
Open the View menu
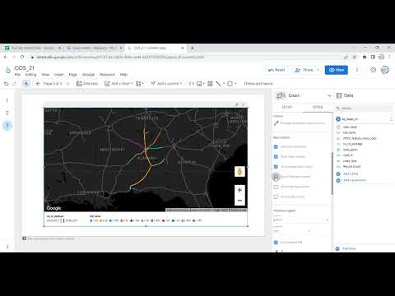[45, 75]
